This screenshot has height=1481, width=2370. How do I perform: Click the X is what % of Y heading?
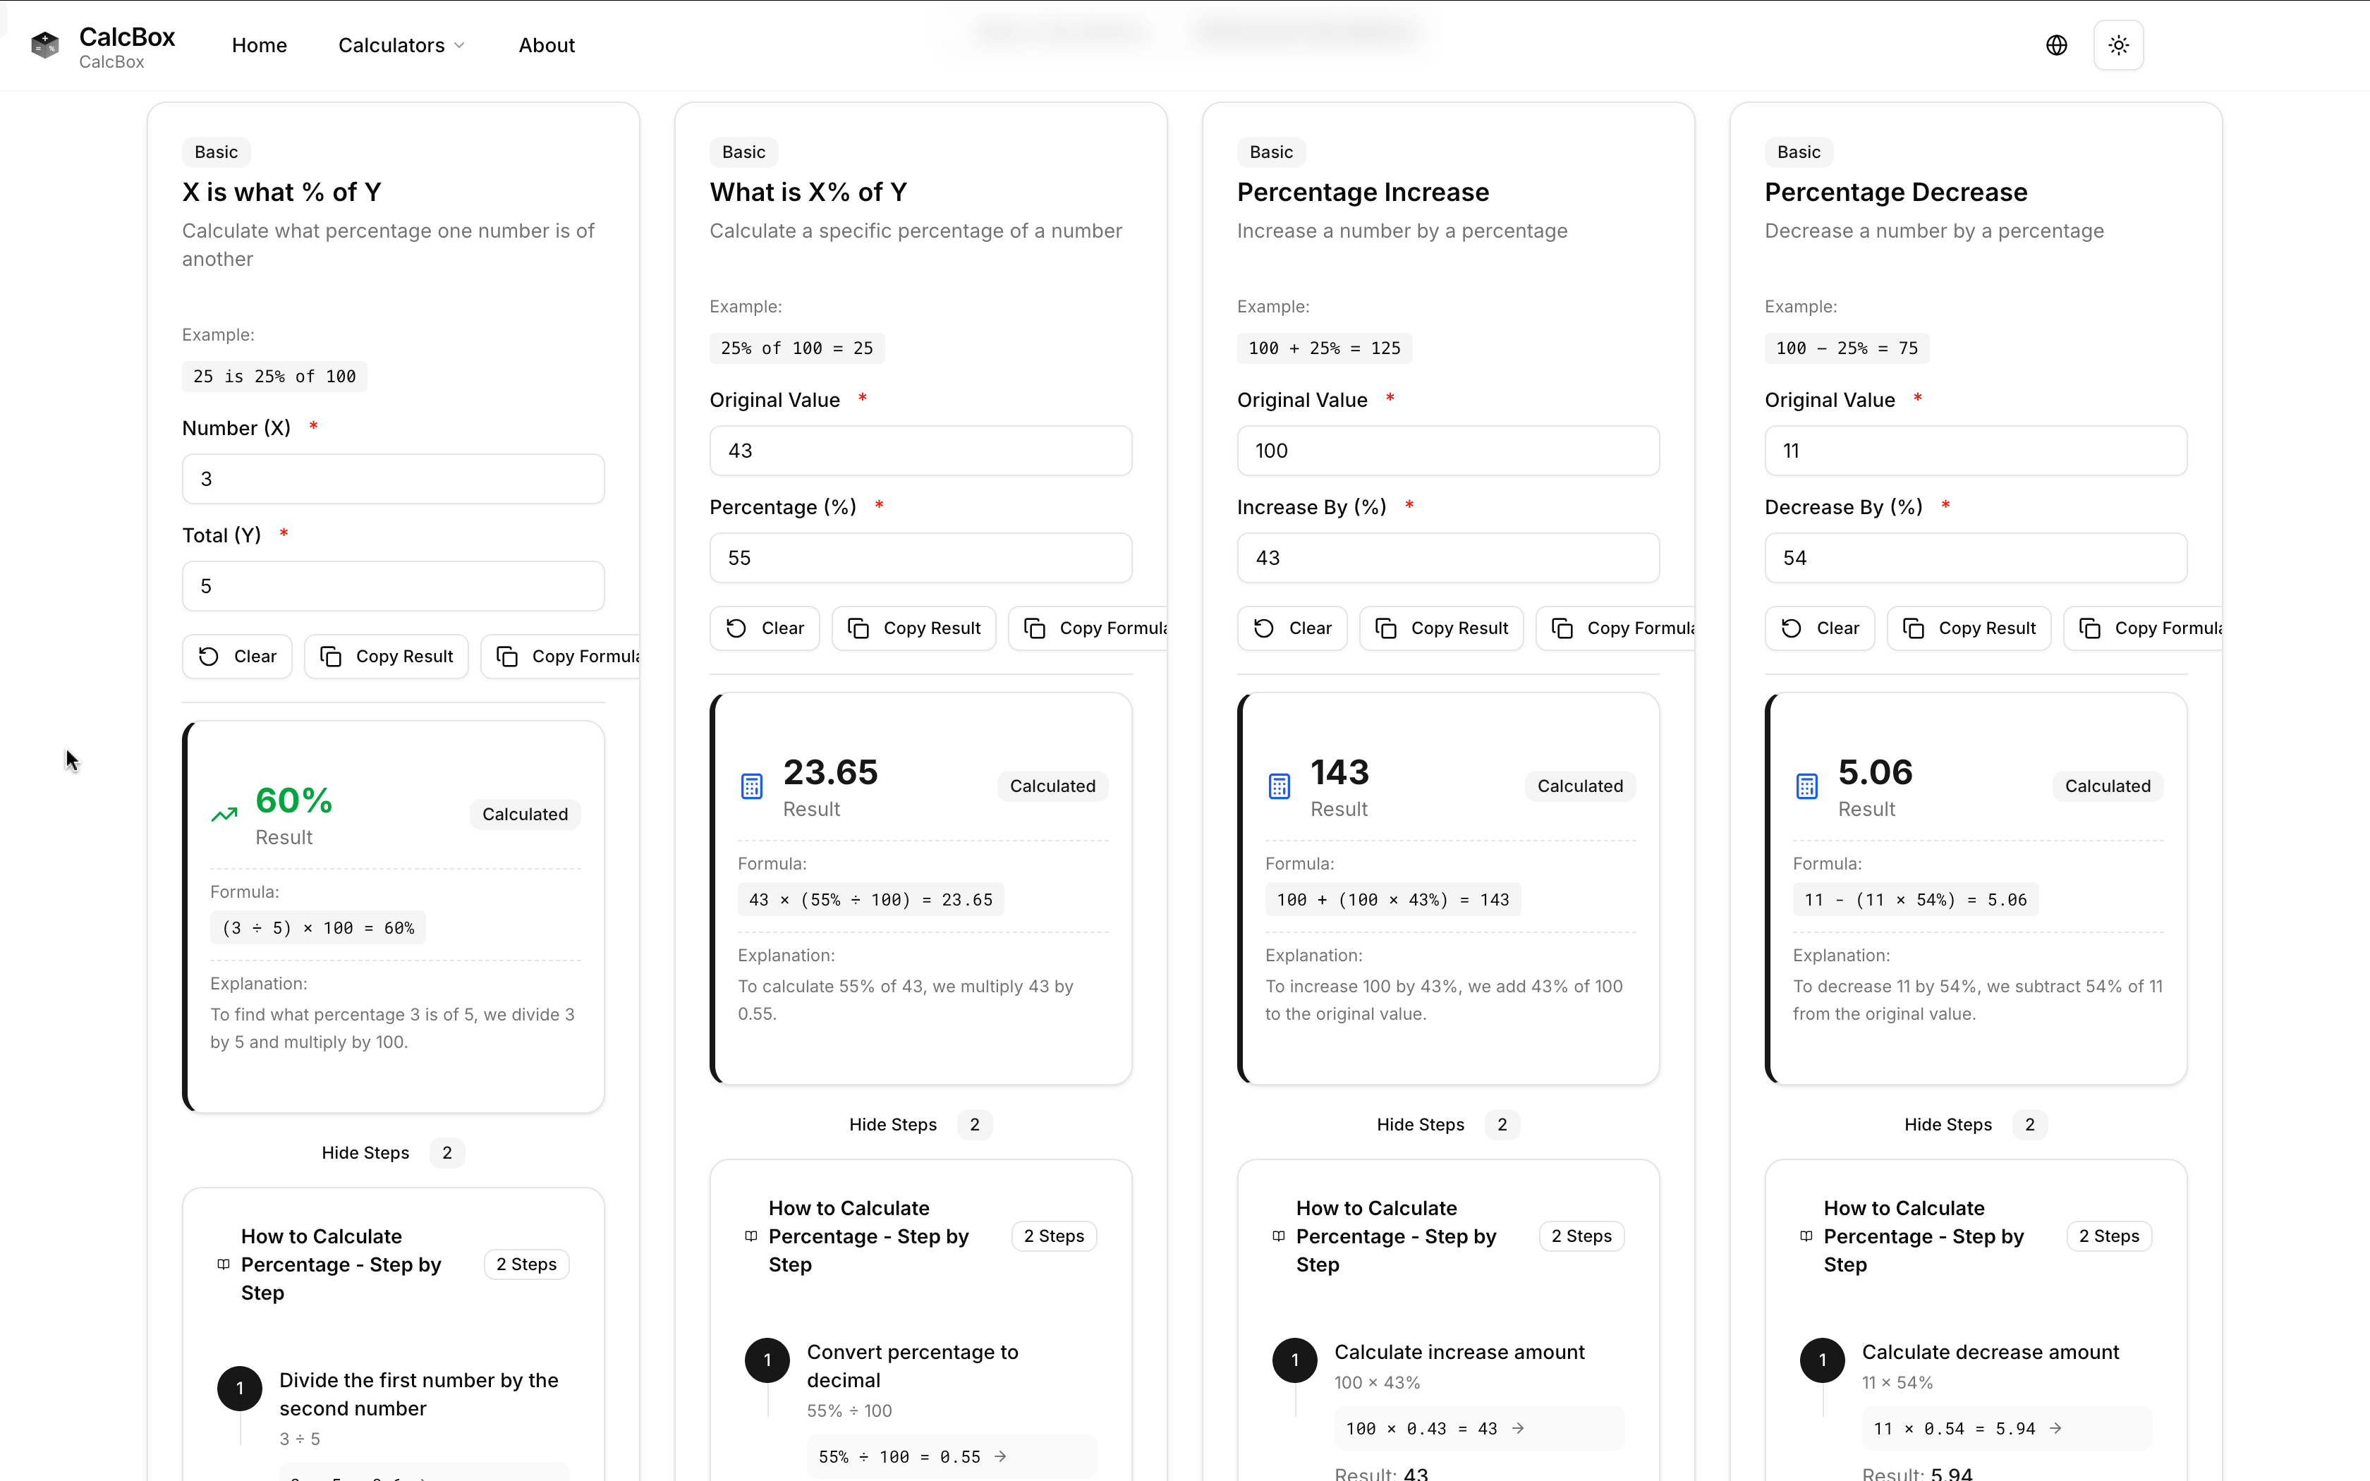tap(282, 192)
